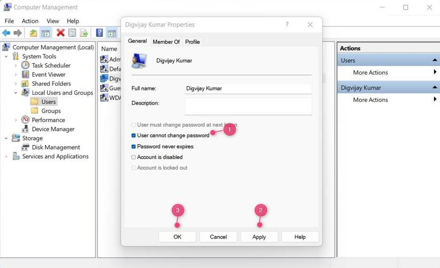Click the Storage icon in tree

(15, 138)
